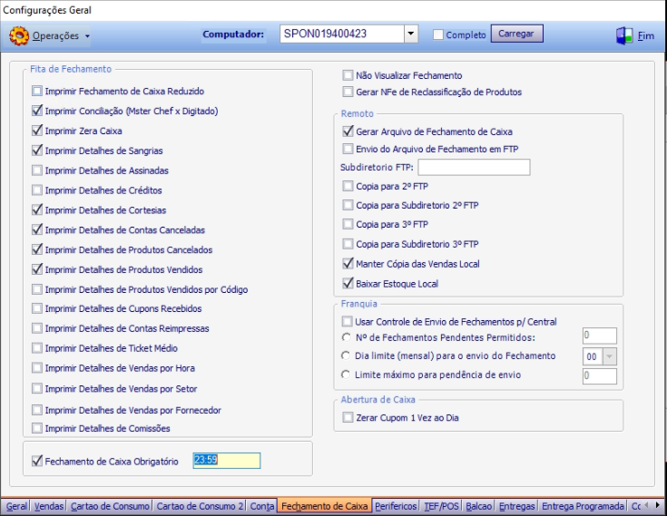Uncheck Baixar Estoque Local
Viewport: 667px width, 516px height.
point(348,284)
